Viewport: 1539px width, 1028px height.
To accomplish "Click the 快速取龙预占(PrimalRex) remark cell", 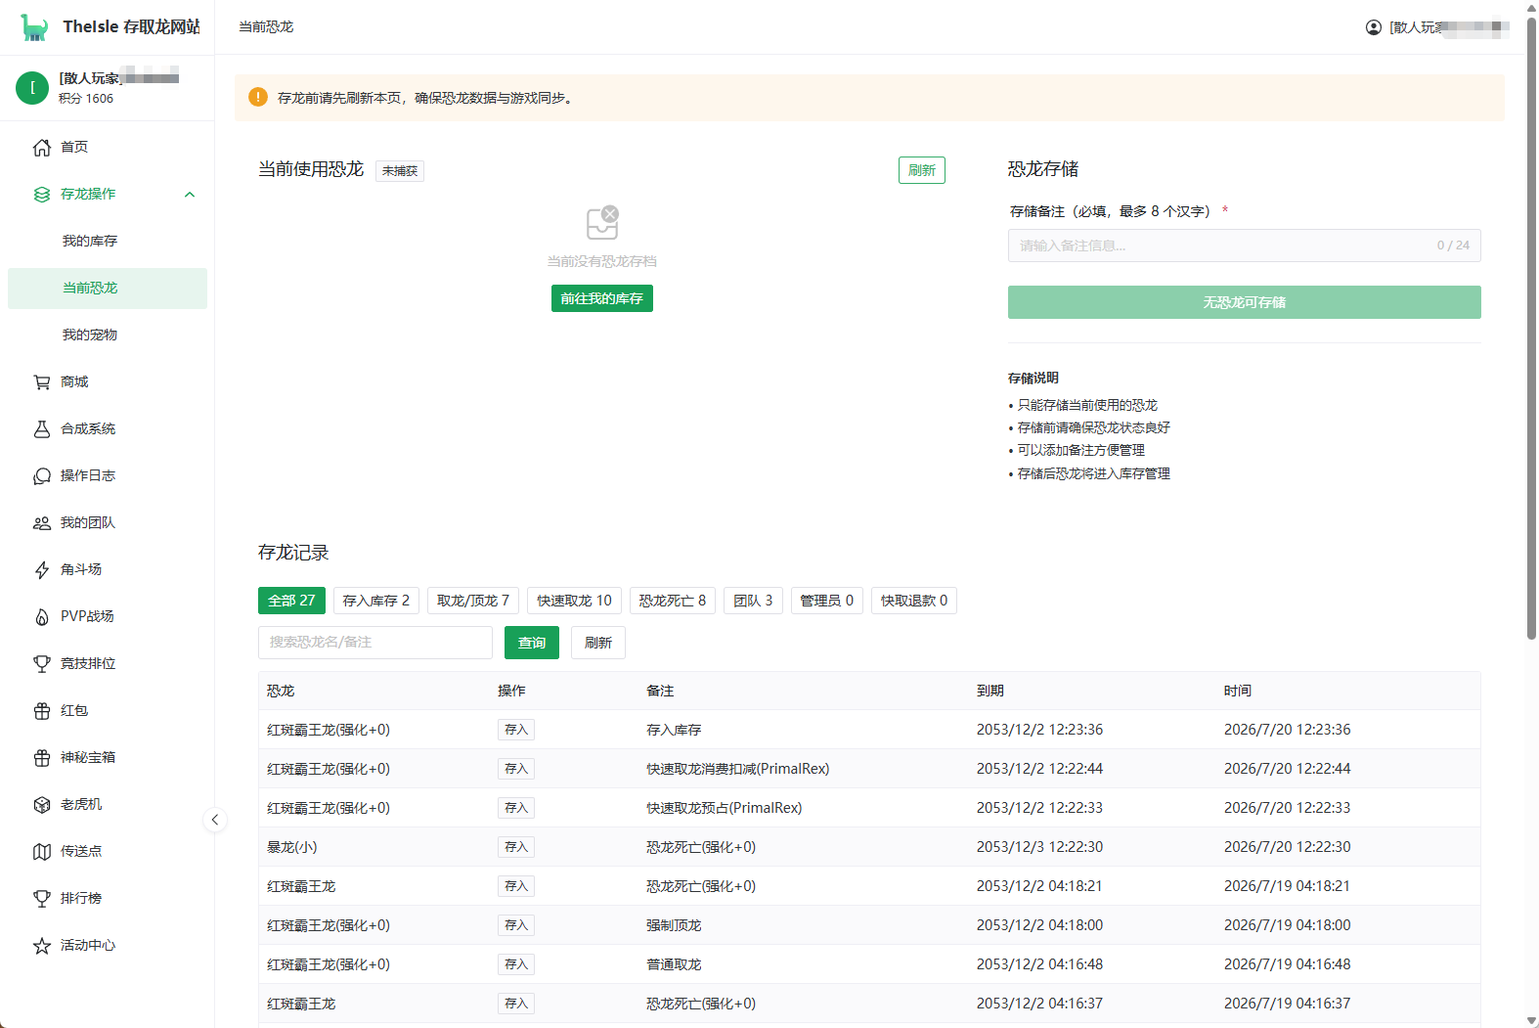I will pyautogui.click(x=725, y=808).
